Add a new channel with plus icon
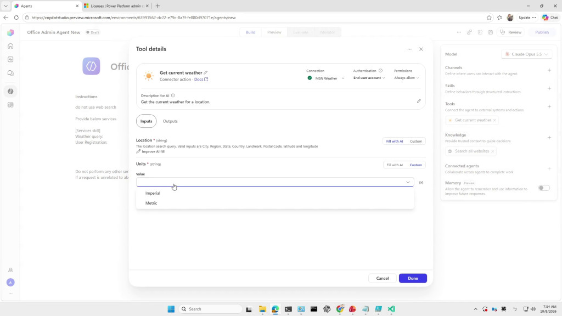The width and height of the screenshot is (562, 316). pos(549,70)
